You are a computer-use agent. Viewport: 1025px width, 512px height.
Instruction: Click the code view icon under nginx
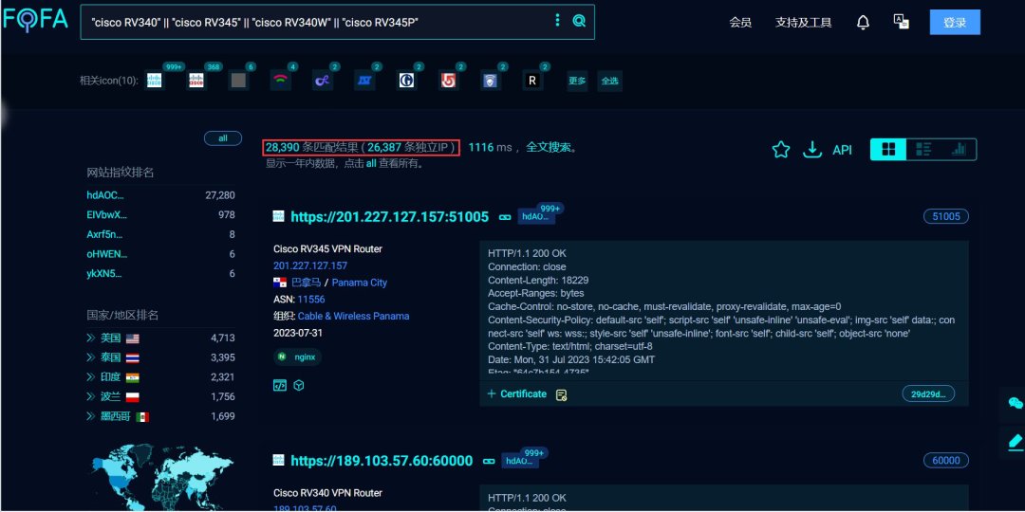tap(279, 385)
